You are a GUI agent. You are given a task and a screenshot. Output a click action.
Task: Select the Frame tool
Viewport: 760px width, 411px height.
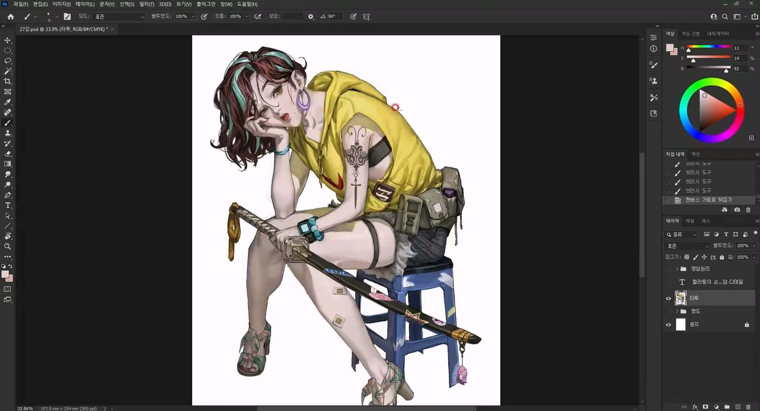pyautogui.click(x=8, y=92)
